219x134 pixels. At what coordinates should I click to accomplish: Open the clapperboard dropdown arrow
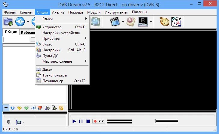(x=123, y=22)
